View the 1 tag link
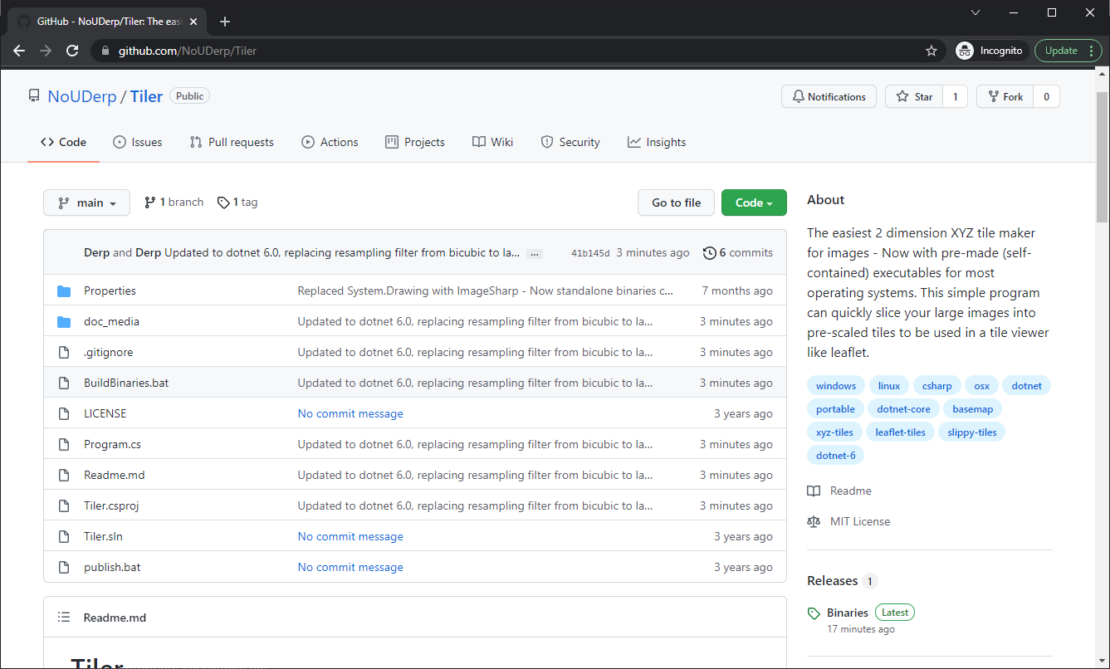The height and width of the screenshot is (669, 1110). pyautogui.click(x=237, y=202)
